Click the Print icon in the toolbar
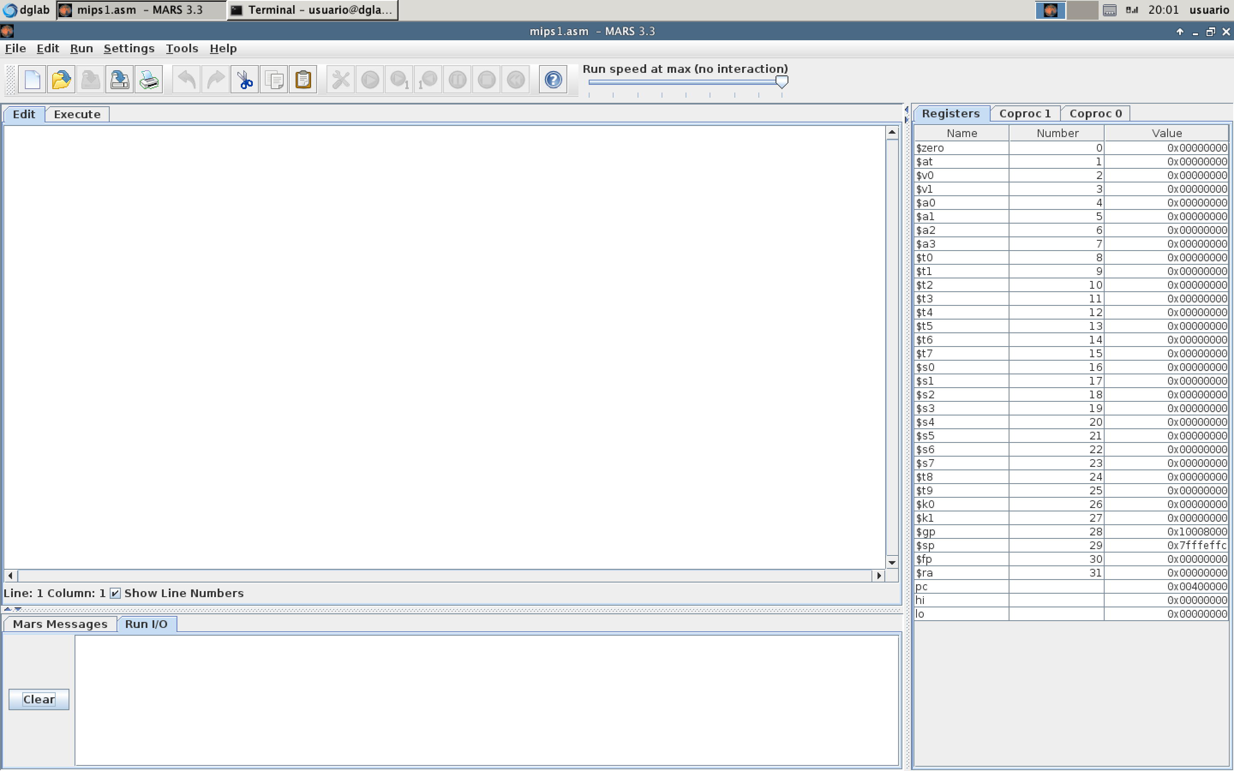 tap(149, 80)
